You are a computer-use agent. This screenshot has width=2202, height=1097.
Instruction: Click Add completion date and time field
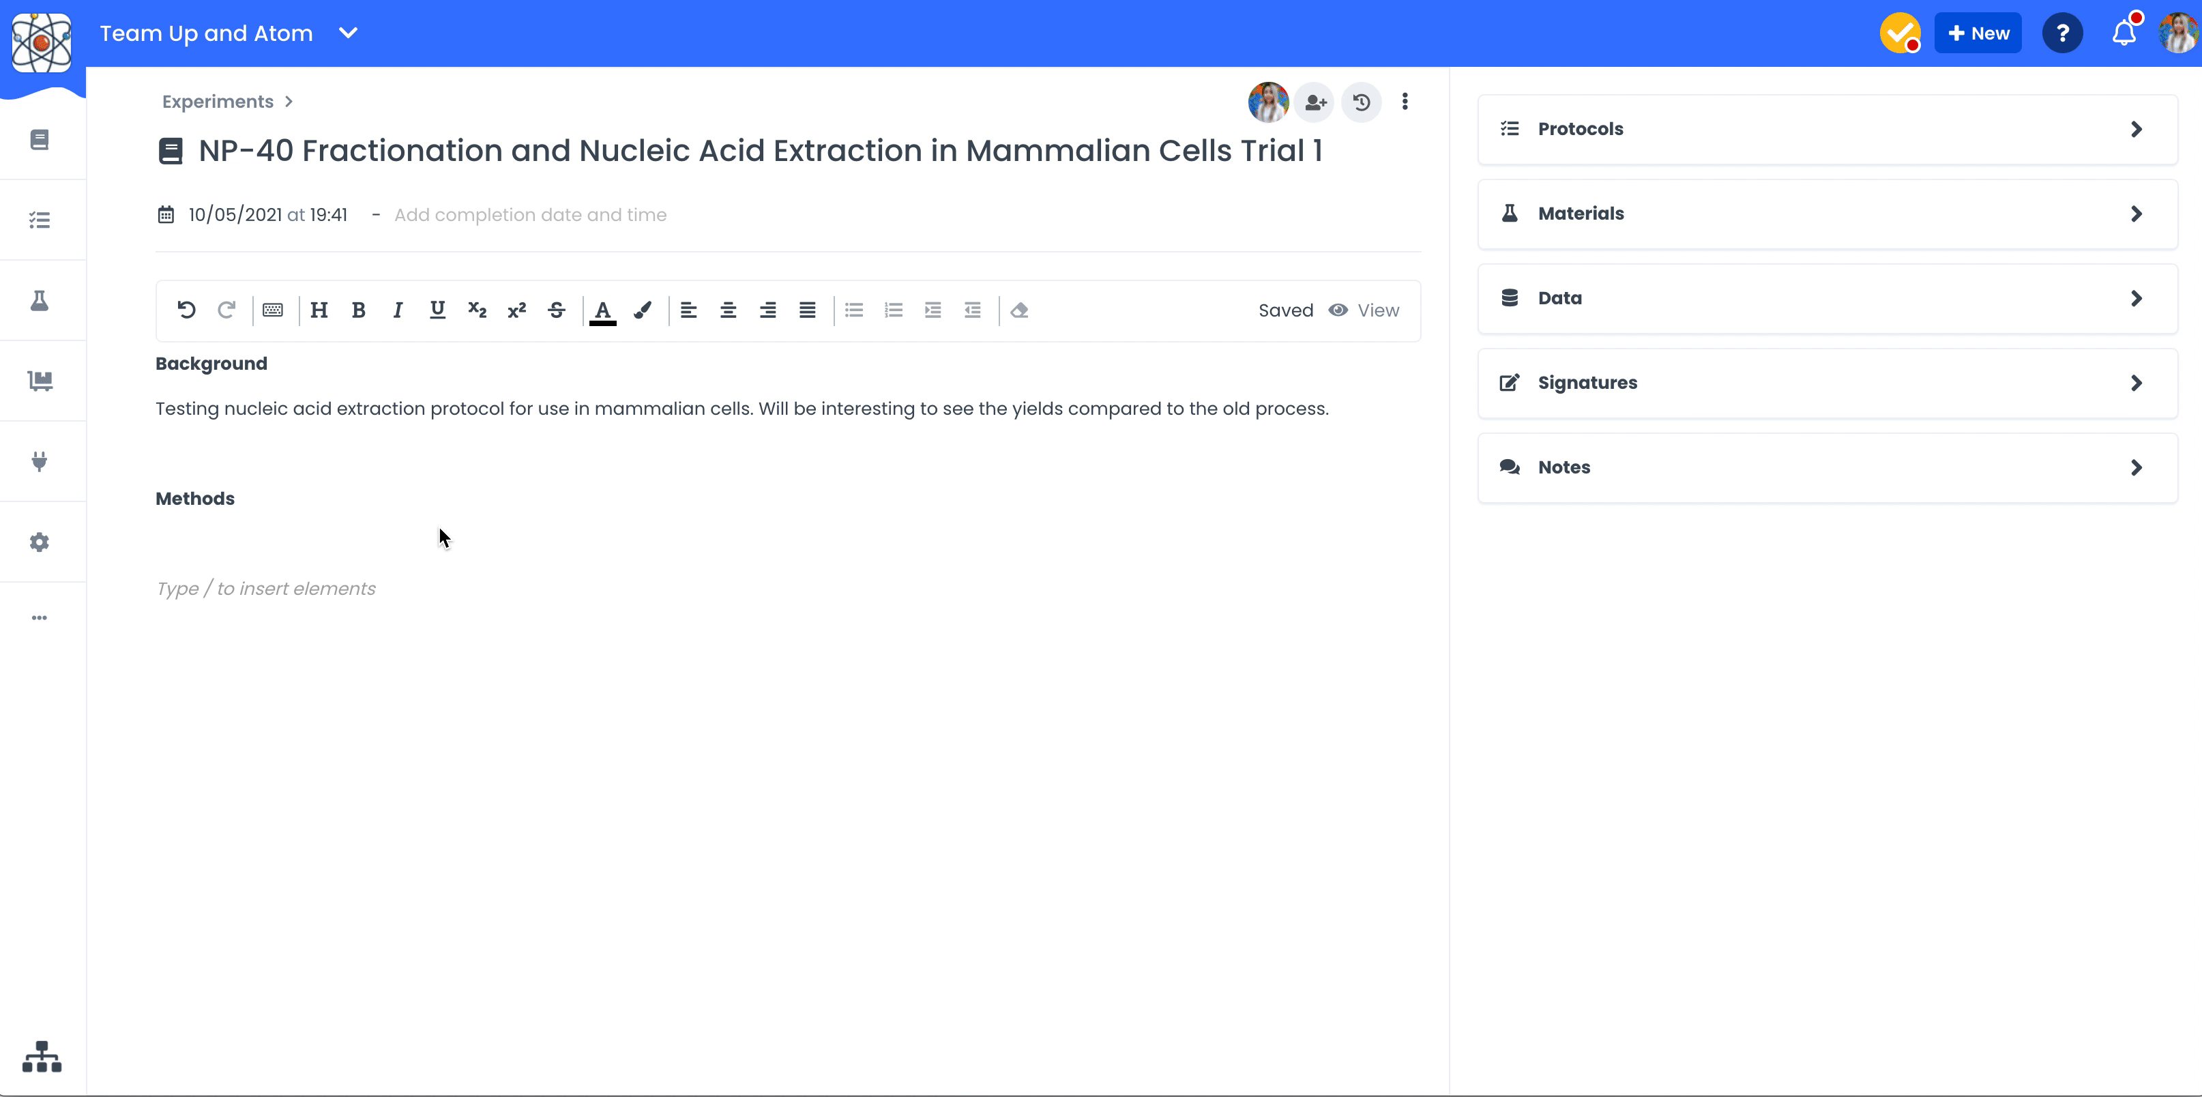click(530, 215)
